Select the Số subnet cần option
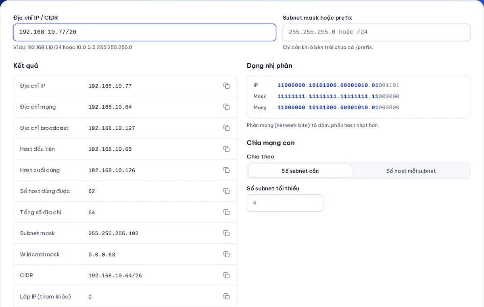The height and width of the screenshot is (307, 484). click(300, 171)
